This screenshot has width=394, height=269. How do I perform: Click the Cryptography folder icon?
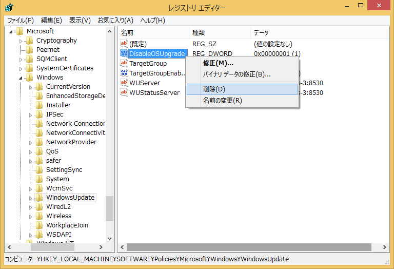[x=29, y=41]
